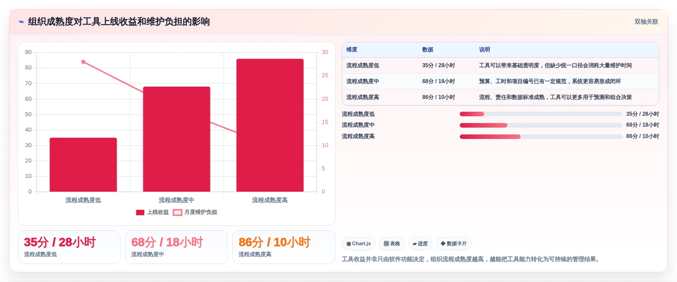Click the 流程成熟度中 progress bar
677x282 pixels.
point(541,125)
